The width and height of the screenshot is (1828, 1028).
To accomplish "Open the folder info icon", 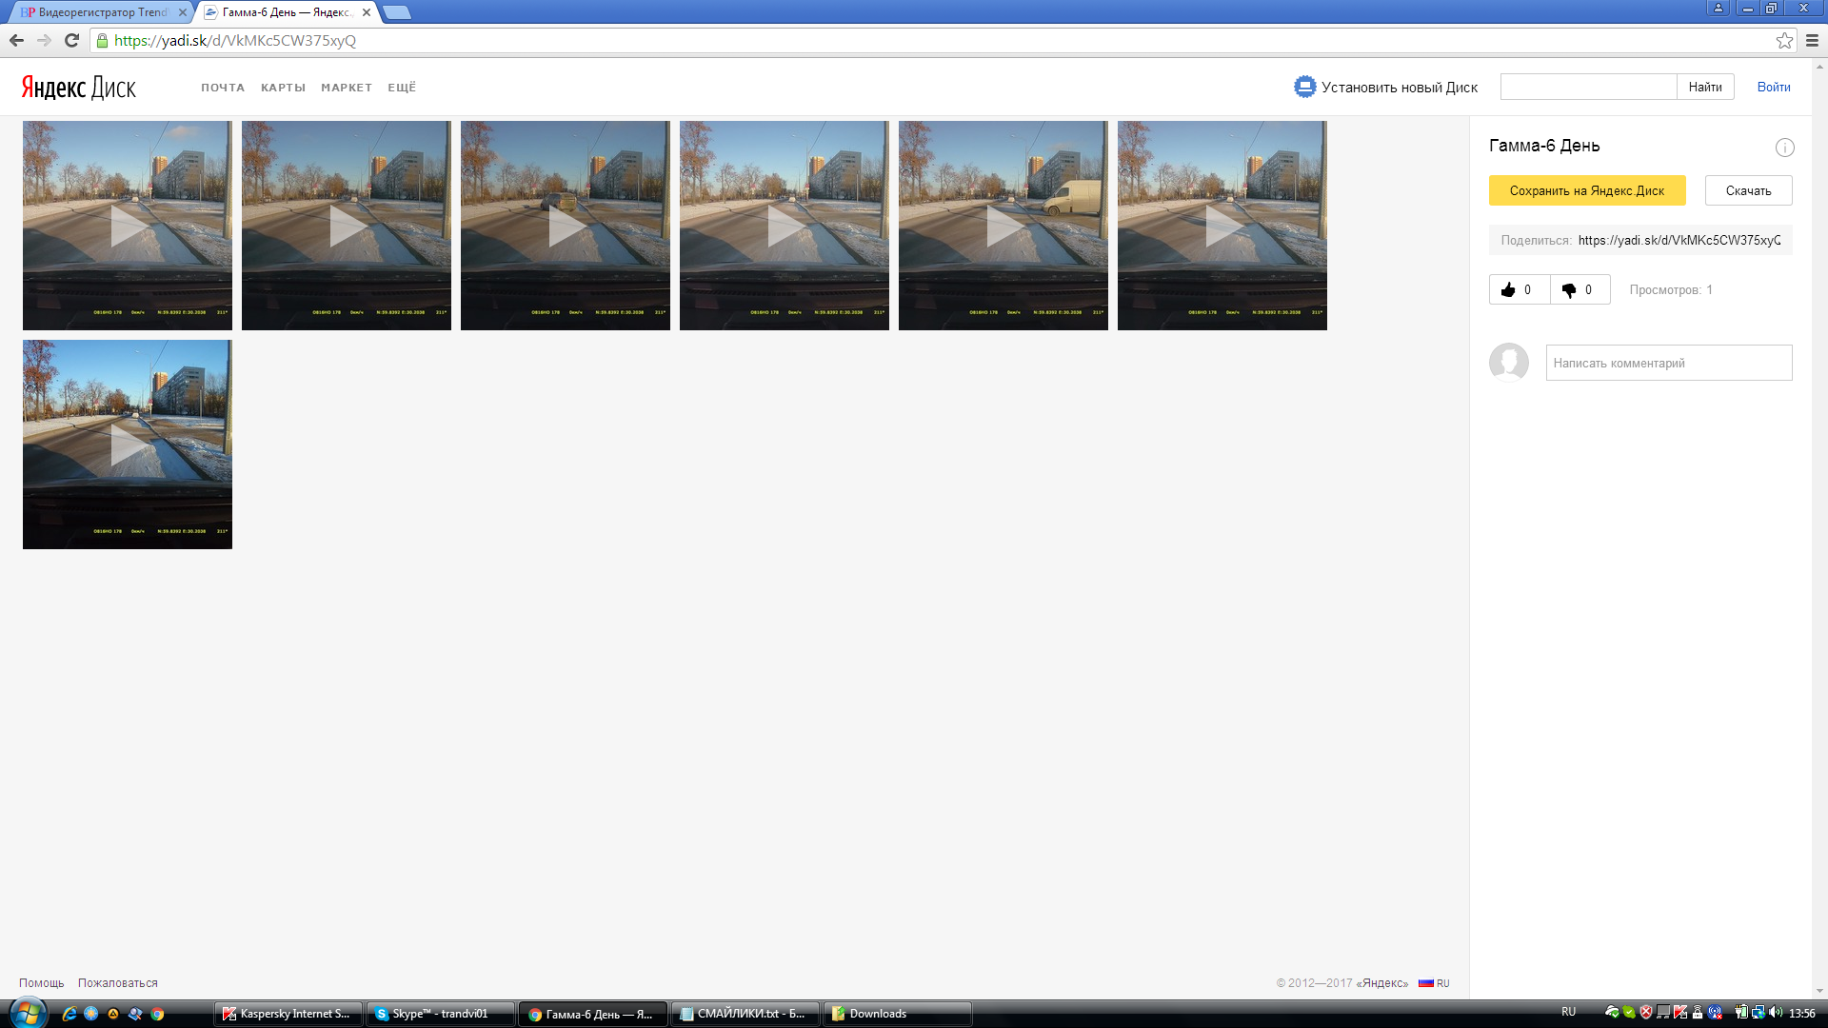I will pyautogui.click(x=1784, y=148).
